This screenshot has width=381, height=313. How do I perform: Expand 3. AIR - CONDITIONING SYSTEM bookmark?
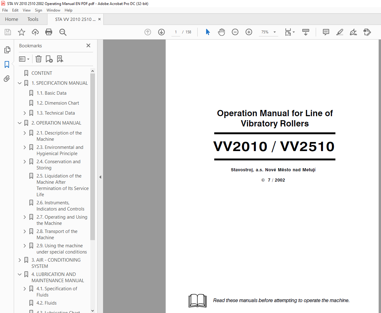[x=20, y=260]
